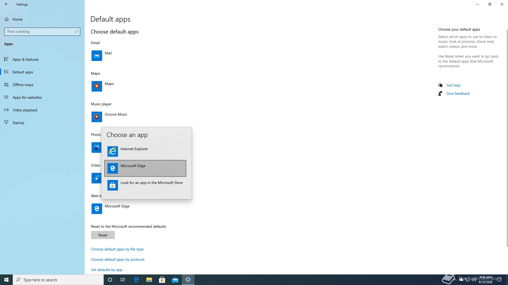Viewport: 508px width, 285px height.
Task: Click the Groove Music label
Action: pos(116,114)
